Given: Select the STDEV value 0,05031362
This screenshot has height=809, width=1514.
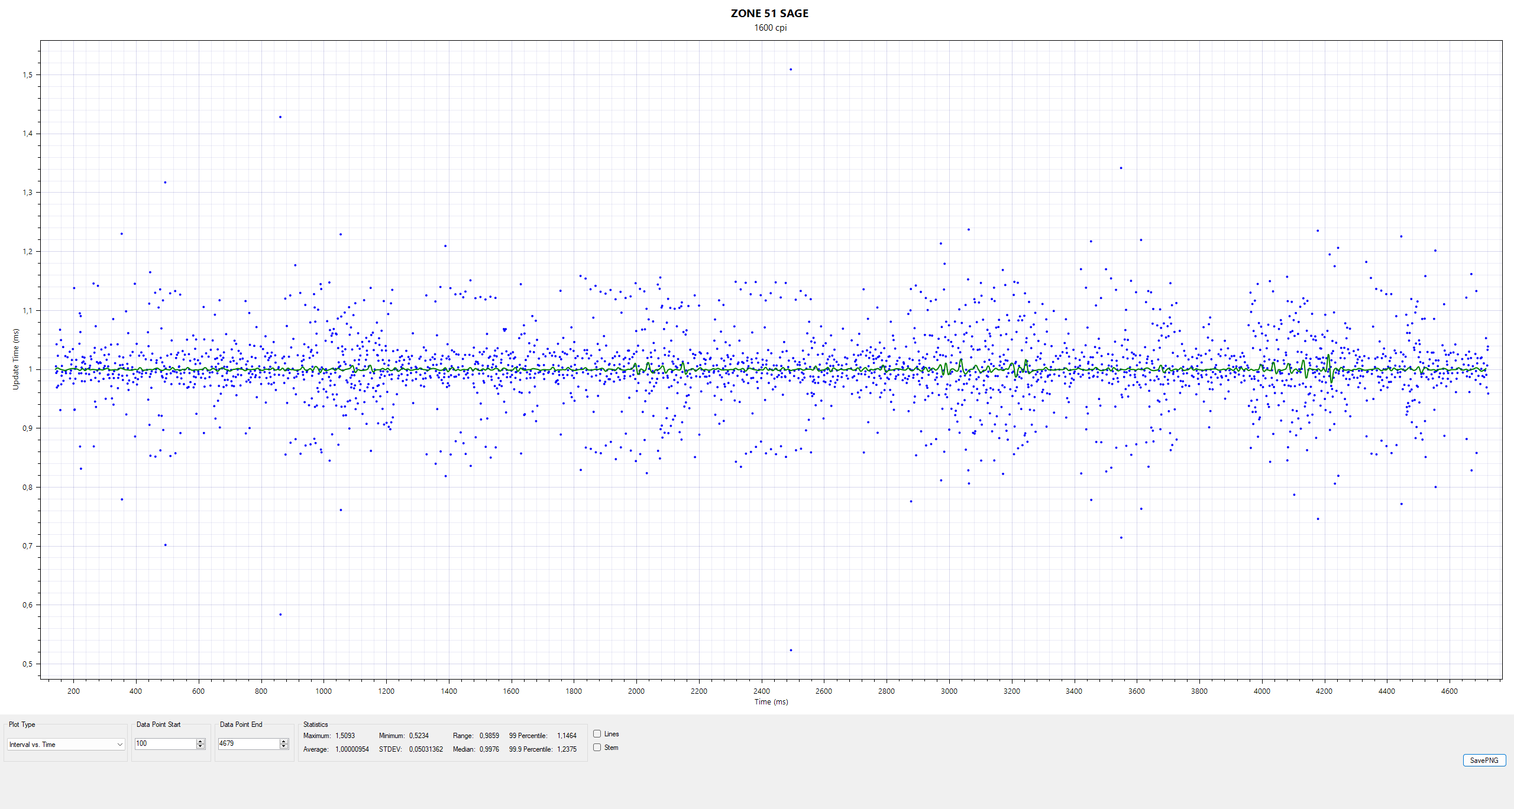Looking at the screenshot, I should pyautogui.click(x=426, y=749).
